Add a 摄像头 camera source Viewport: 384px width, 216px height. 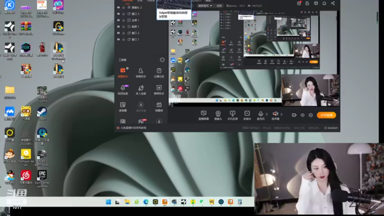(218, 115)
